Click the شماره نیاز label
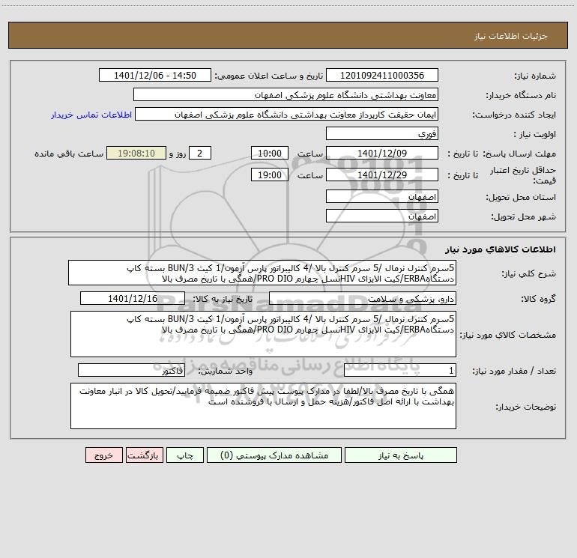 535,76
